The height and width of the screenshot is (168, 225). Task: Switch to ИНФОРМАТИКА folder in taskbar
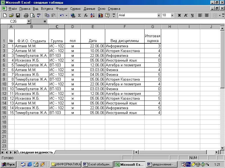click(66, 164)
